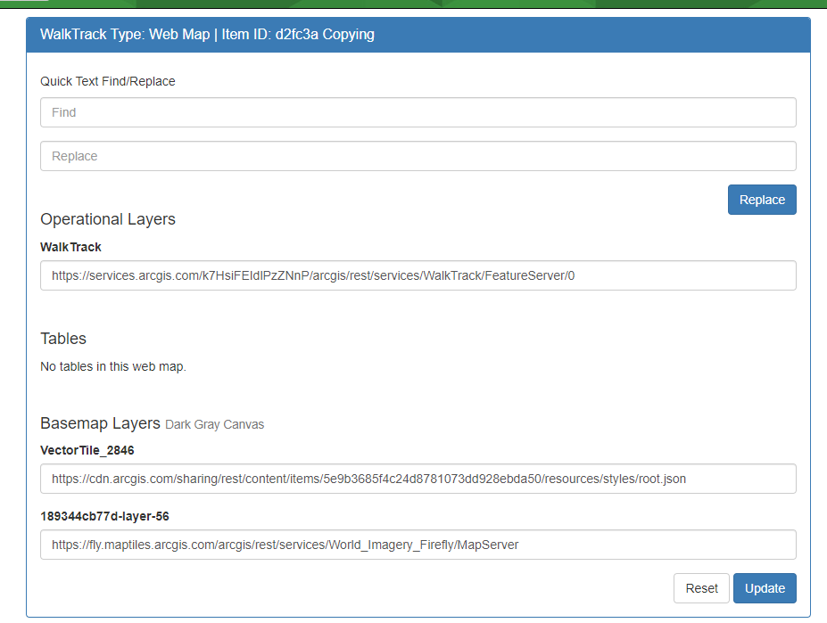Select the Basemap Layers heading
Viewport: 827px width, 623px height.
point(100,423)
